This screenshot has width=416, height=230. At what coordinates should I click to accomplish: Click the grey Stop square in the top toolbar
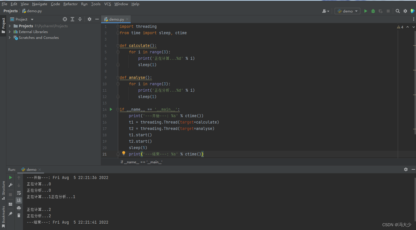tap(388, 11)
